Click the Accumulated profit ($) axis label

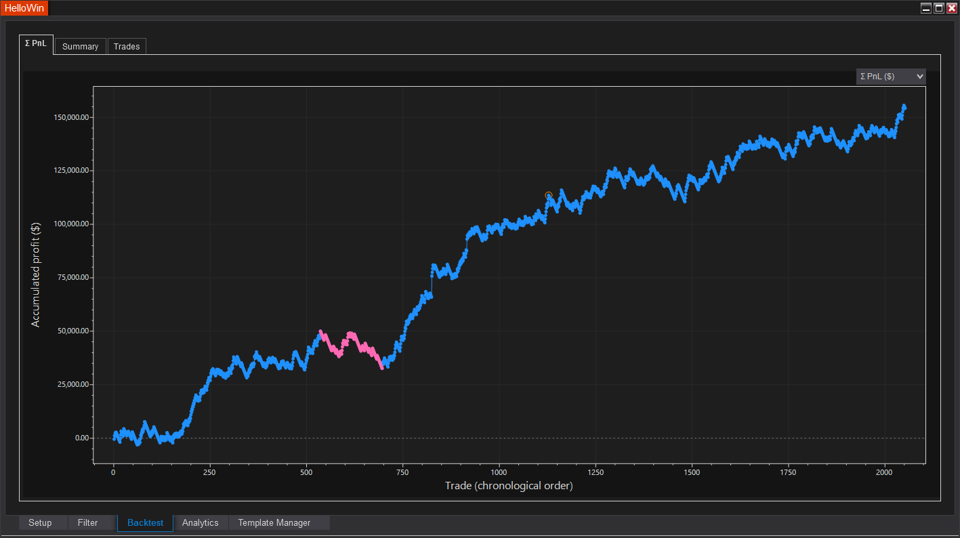pyautogui.click(x=36, y=275)
